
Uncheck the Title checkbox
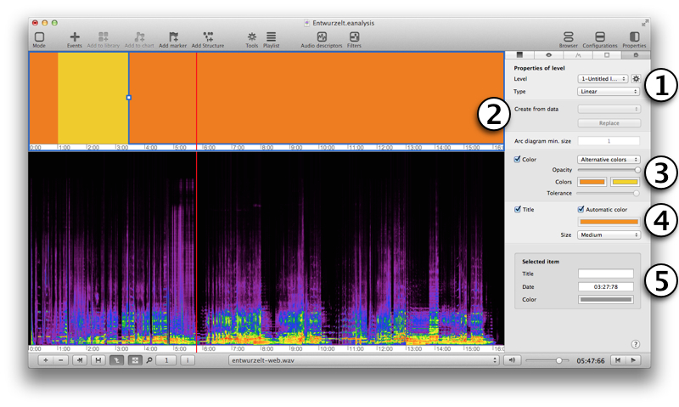518,209
